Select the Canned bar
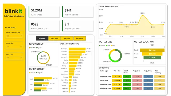This screenshot has width=171, height=96. [x=73, y=63]
